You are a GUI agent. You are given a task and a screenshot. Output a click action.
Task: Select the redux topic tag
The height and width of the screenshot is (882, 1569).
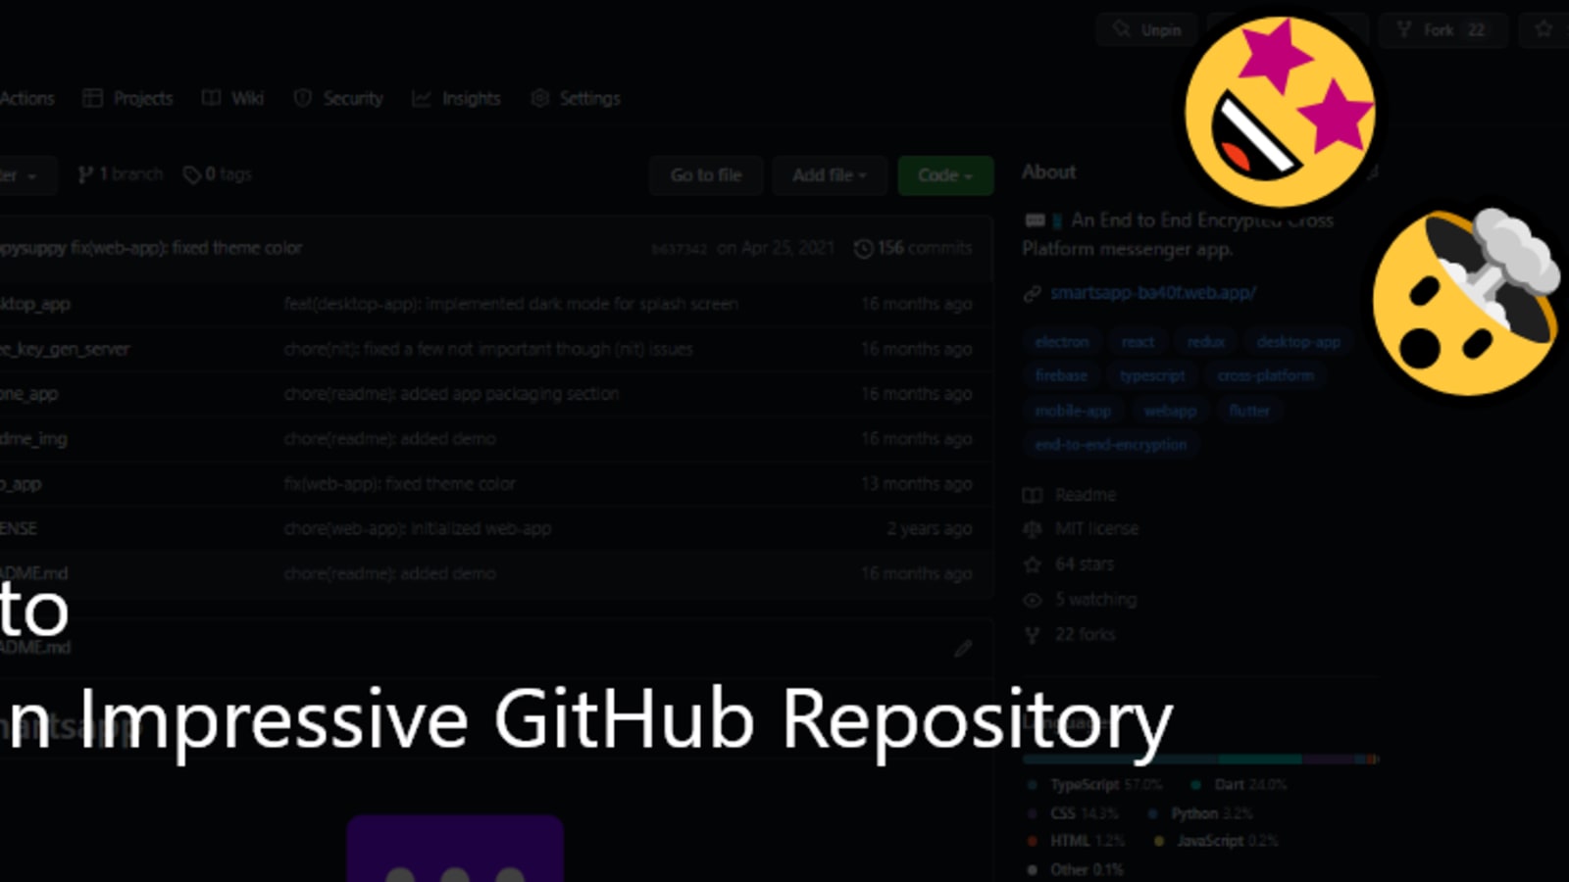[1206, 342]
